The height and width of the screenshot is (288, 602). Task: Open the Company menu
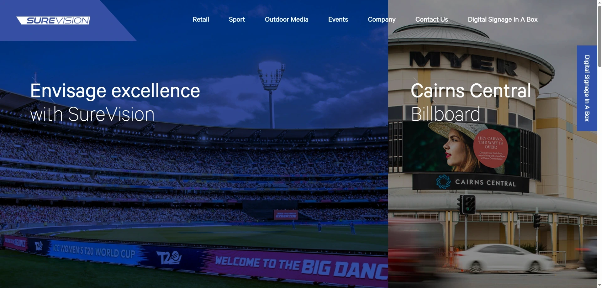click(x=382, y=19)
